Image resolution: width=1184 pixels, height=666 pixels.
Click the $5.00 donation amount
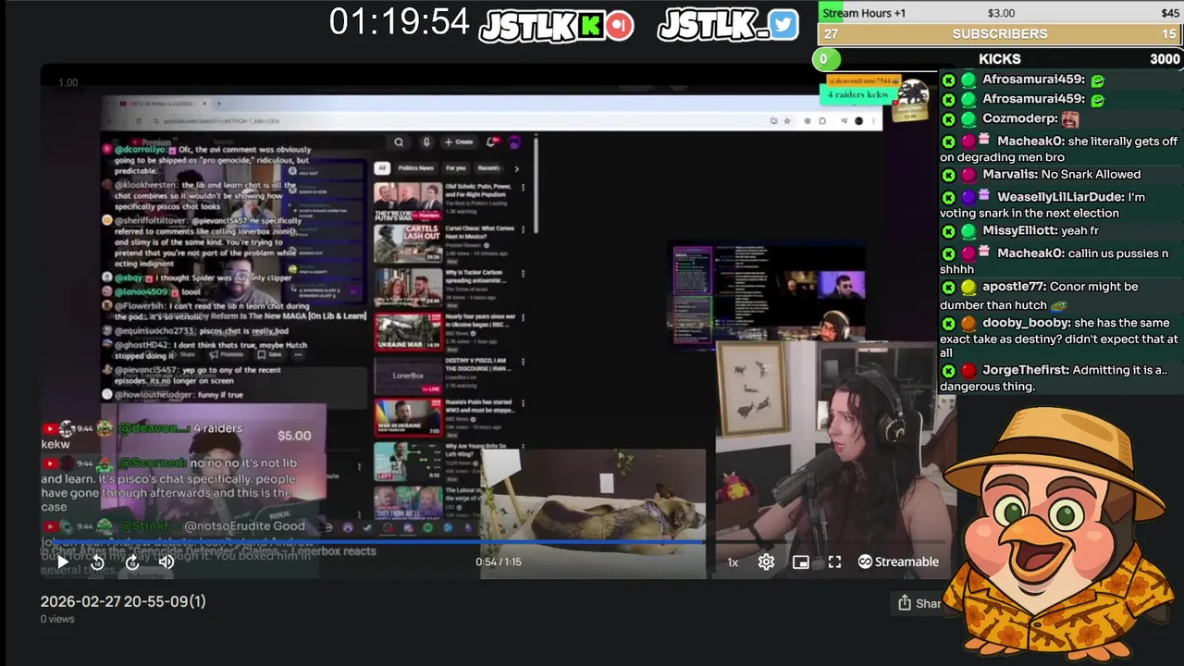(x=294, y=436)
